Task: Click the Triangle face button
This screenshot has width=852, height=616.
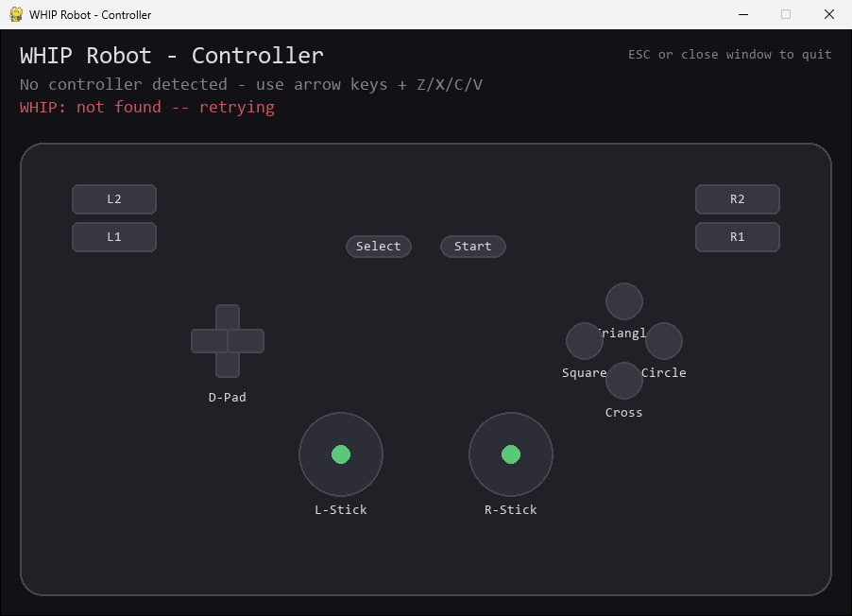Action: (624, 301)
